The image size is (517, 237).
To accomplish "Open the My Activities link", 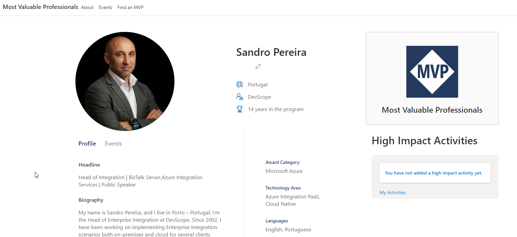I will pyautogui.click(x=392, y=192).
